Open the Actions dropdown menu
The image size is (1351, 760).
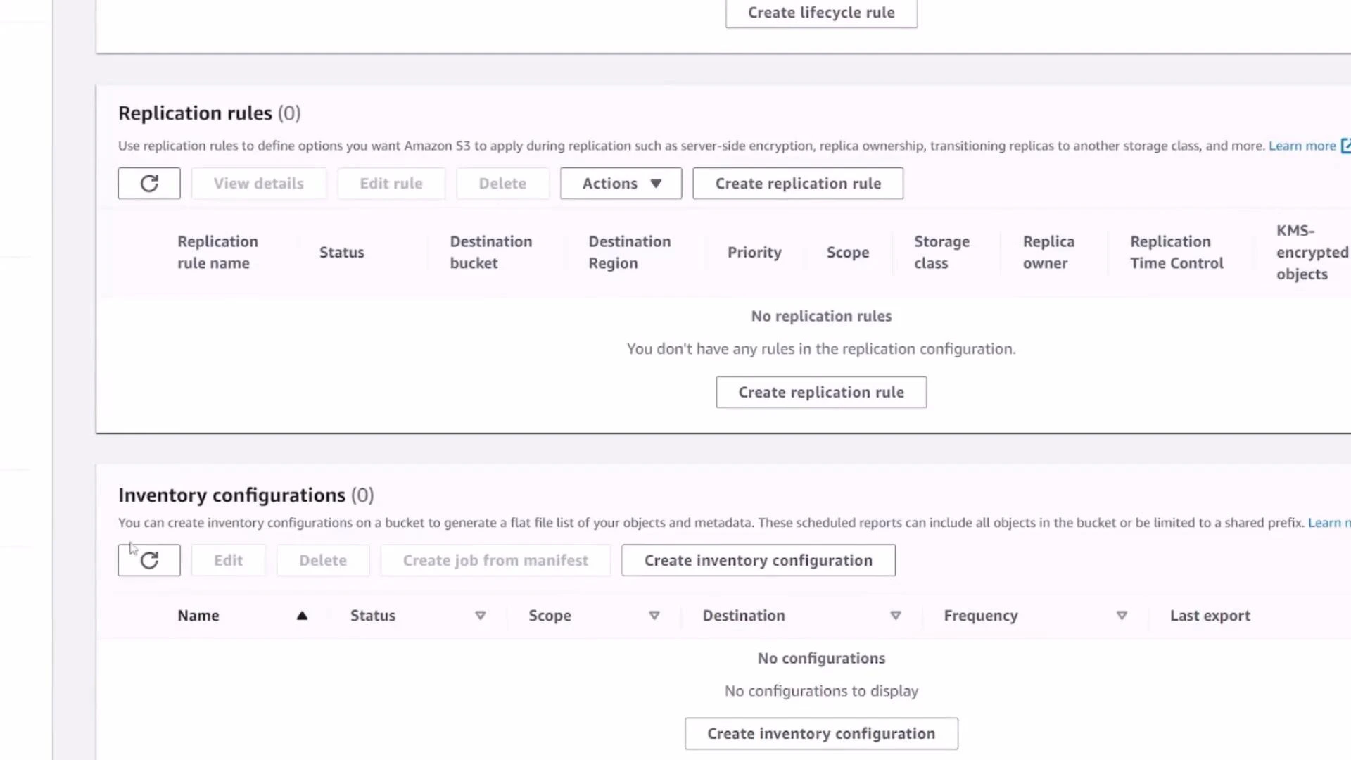click(x=620, y=183)
